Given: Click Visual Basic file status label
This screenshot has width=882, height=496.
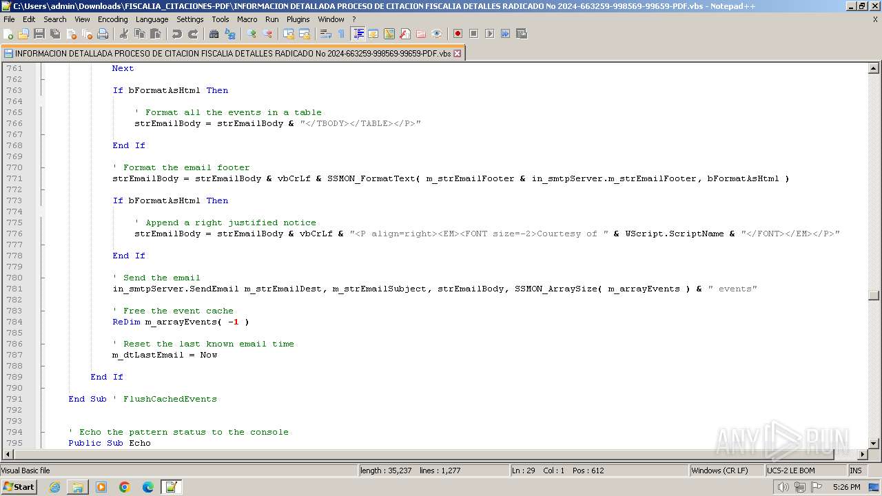Looking at the screenshot, I should coord(178,471).
